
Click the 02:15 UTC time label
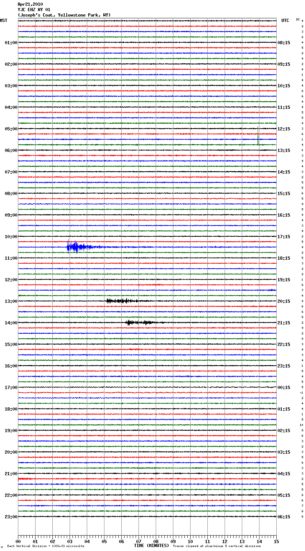(x=284, y=431)
